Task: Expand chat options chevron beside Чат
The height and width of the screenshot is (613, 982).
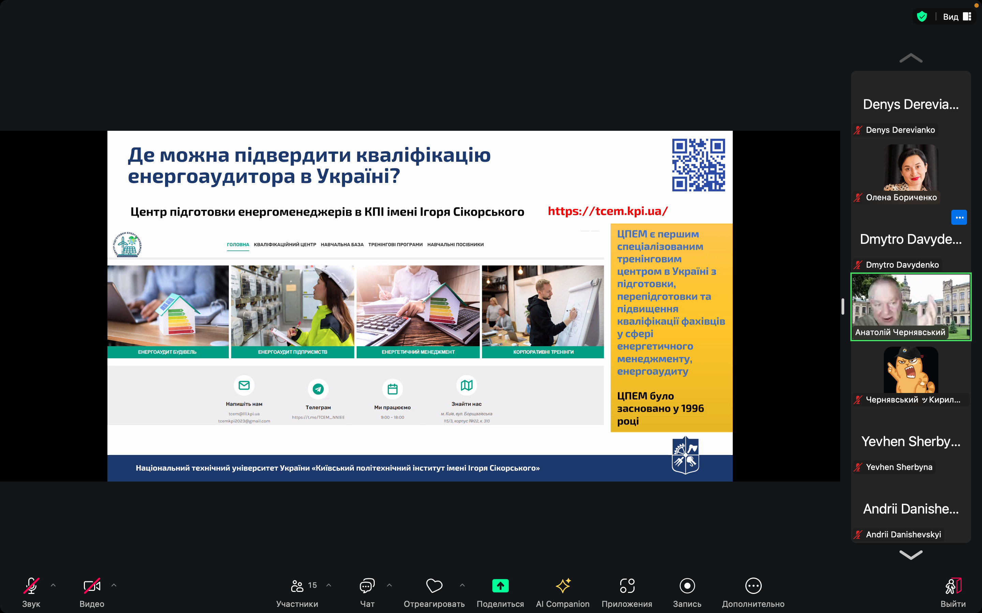Action: [x=389, y=585]
